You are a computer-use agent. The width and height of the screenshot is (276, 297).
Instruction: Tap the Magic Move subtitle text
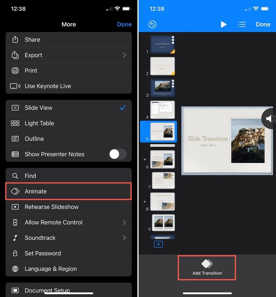(208, 145)
